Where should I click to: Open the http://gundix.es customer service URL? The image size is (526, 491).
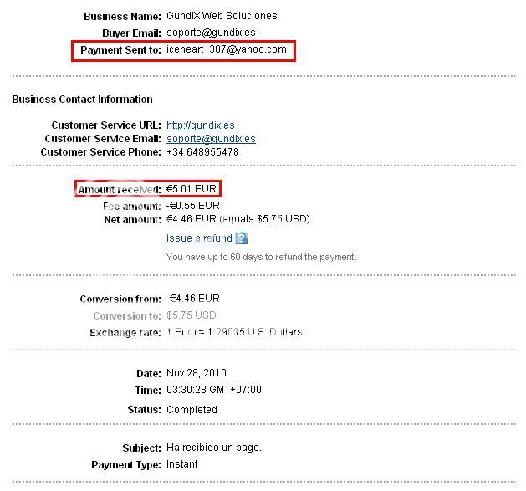click(201, 125)
